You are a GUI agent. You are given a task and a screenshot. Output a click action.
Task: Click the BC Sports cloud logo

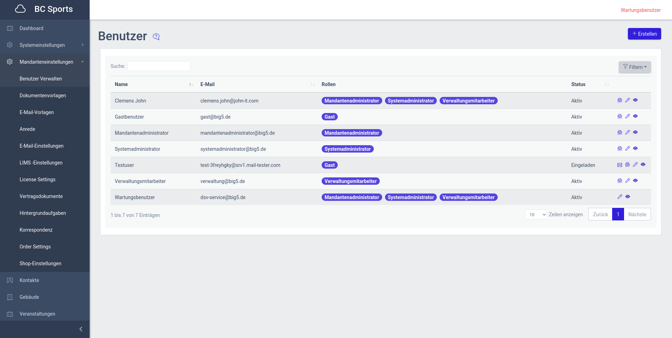pos(20,9)
